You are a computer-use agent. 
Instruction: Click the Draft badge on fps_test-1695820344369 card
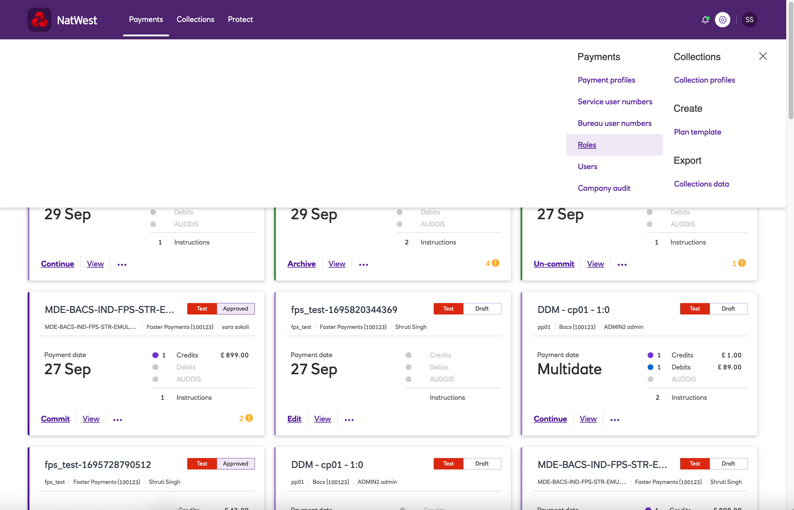[x=482, y=309]
